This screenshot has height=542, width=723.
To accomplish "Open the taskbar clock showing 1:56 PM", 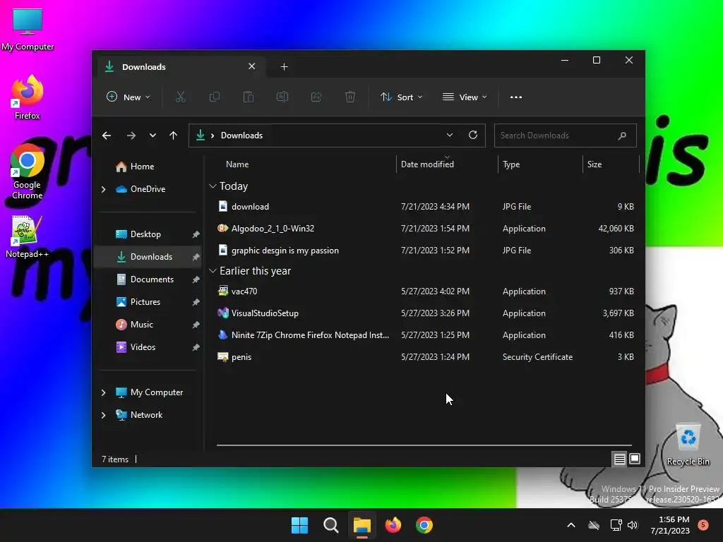I will click(x=670, y=525).
